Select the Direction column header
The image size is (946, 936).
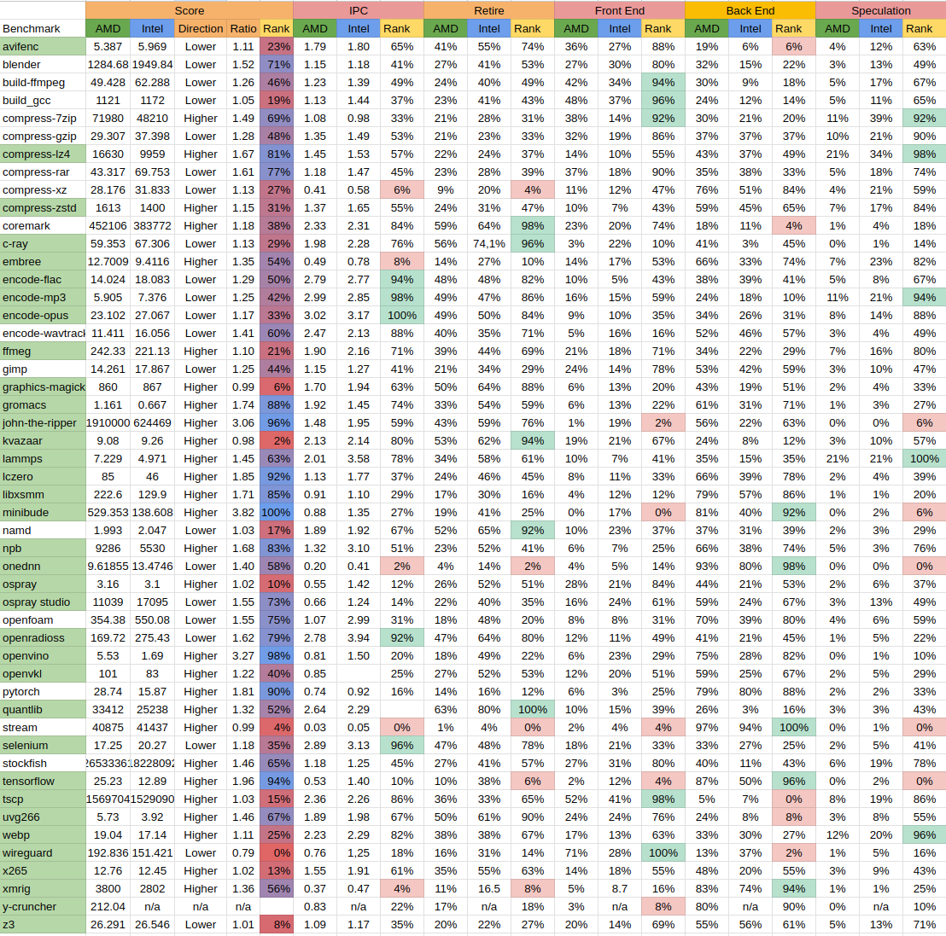tap(201, 28)
